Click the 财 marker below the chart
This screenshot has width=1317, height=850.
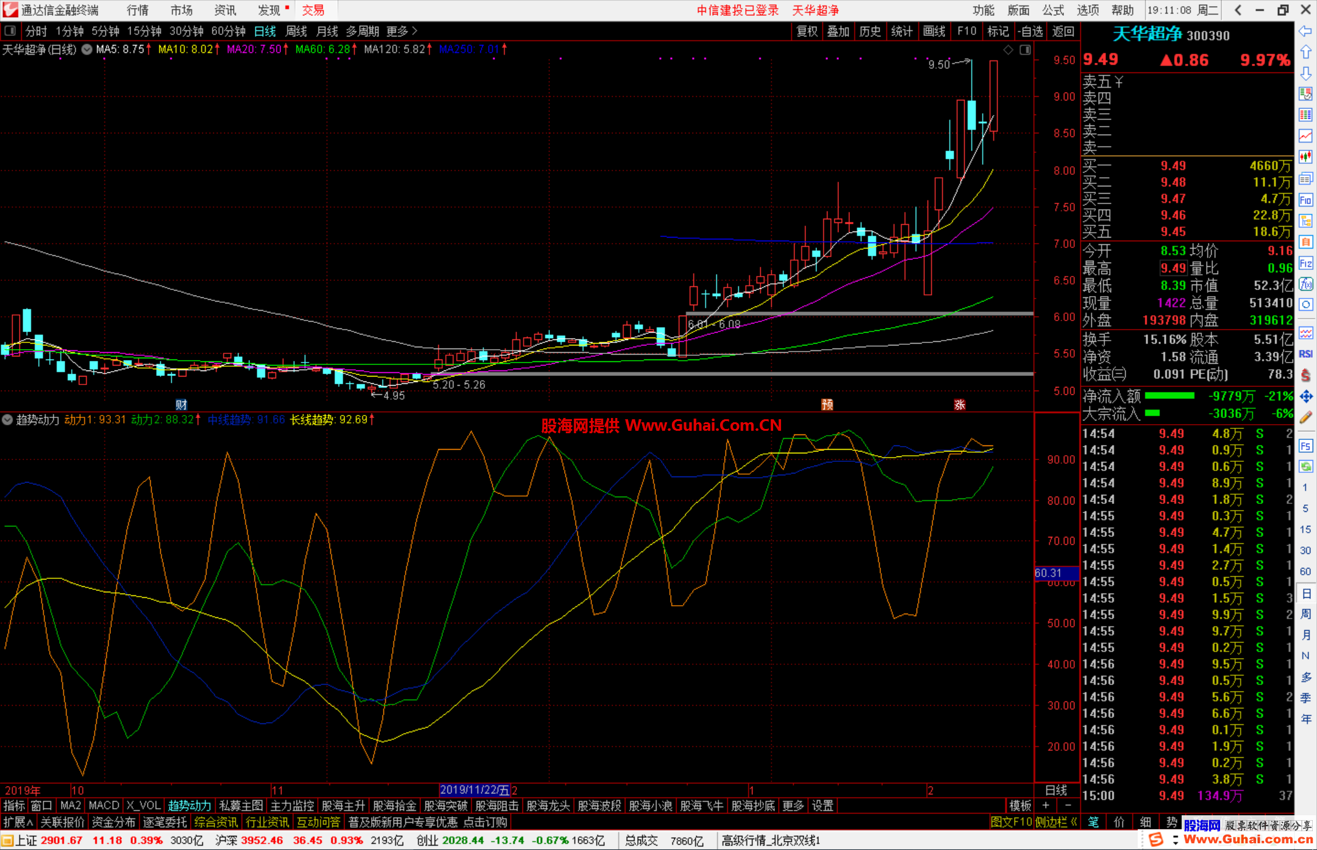click(181, 405)
